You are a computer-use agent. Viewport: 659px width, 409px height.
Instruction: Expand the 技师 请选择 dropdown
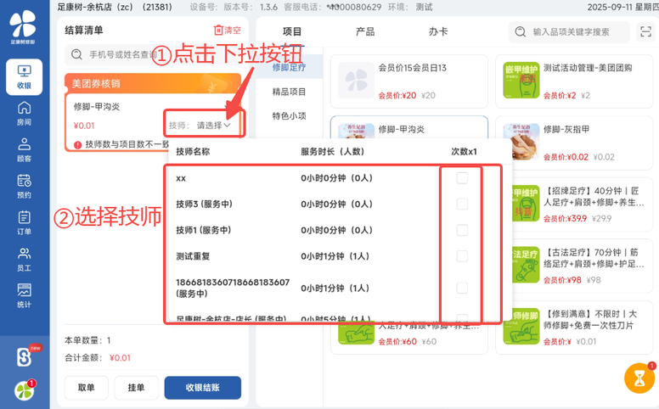pos(214,126)
